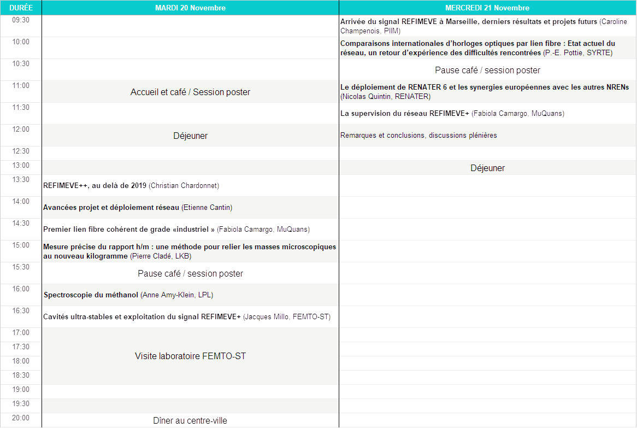The image size is (637, 428).
Task: Click the 15:30 time cell
Action: point(21,273)
